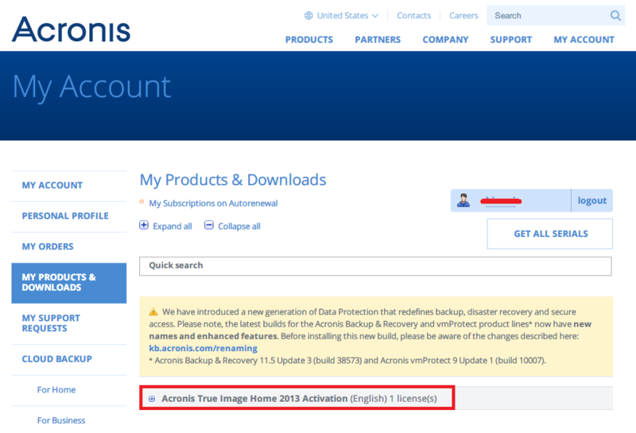Click the Acronis logo
This screenshot has width=636, height=433.
coord(71,29)
